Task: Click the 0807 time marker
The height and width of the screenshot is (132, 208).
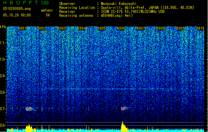Action: tap(141, 28)
